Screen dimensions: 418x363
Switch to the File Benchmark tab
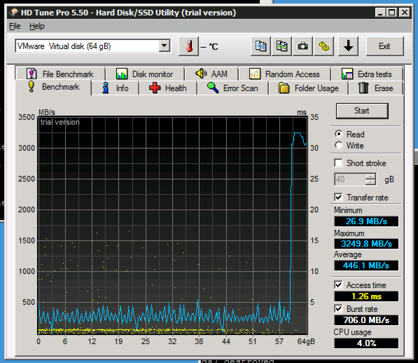click(x=60, y=74)
